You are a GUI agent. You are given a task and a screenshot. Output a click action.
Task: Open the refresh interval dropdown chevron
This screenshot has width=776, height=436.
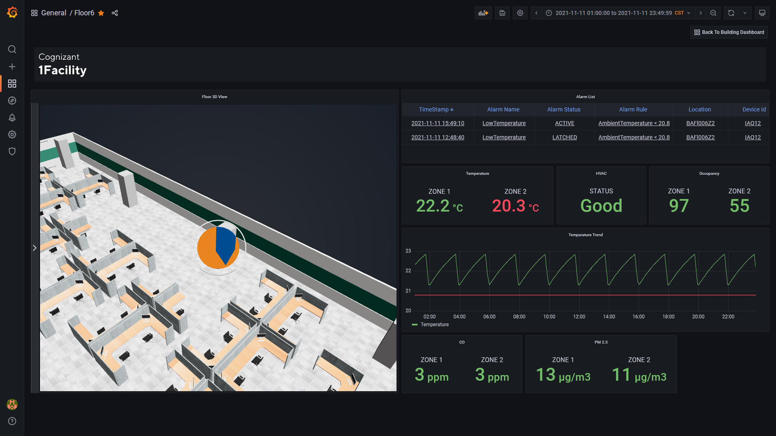[x=745, y=13]
